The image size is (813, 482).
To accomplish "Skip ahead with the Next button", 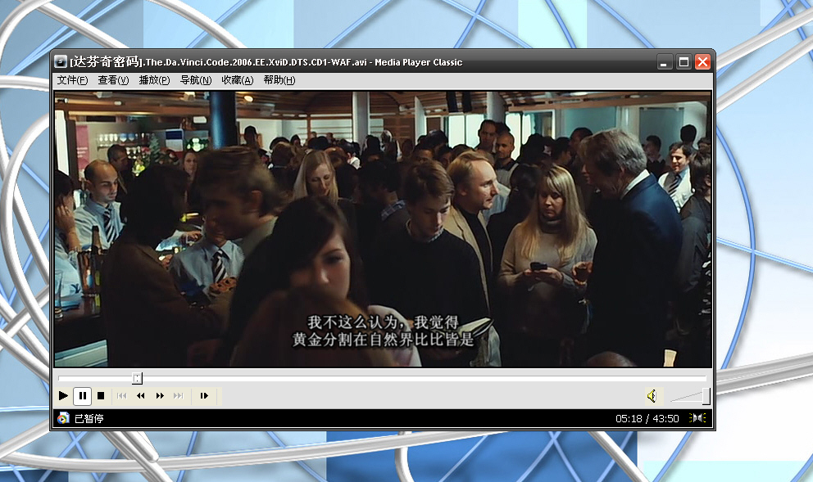I will [179, 396].
